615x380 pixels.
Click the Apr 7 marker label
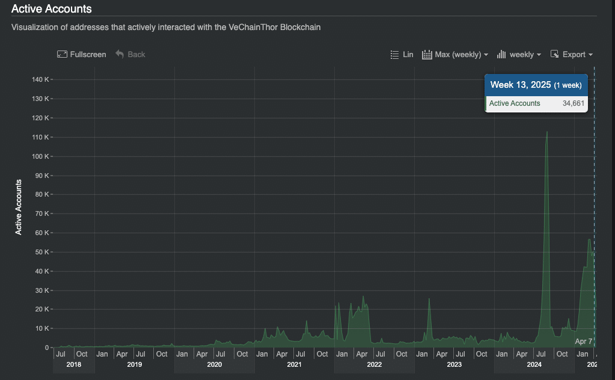click(x=583, y=342)
